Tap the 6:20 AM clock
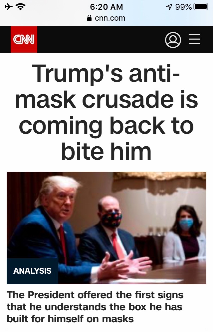This screenshot has height=332, width=213. pyautogui.click(x=106, y=7)
